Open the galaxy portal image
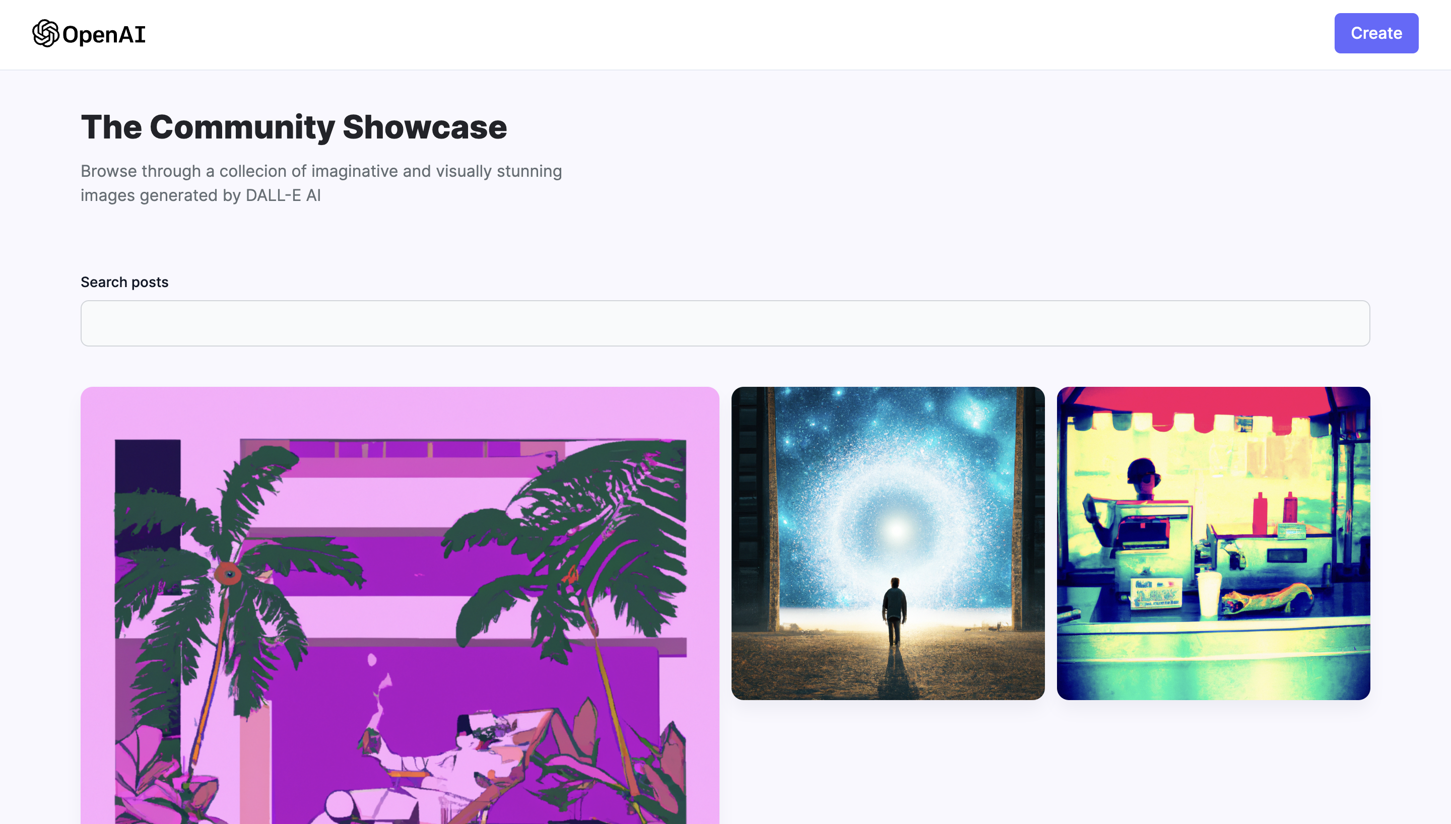 [887, 543]
